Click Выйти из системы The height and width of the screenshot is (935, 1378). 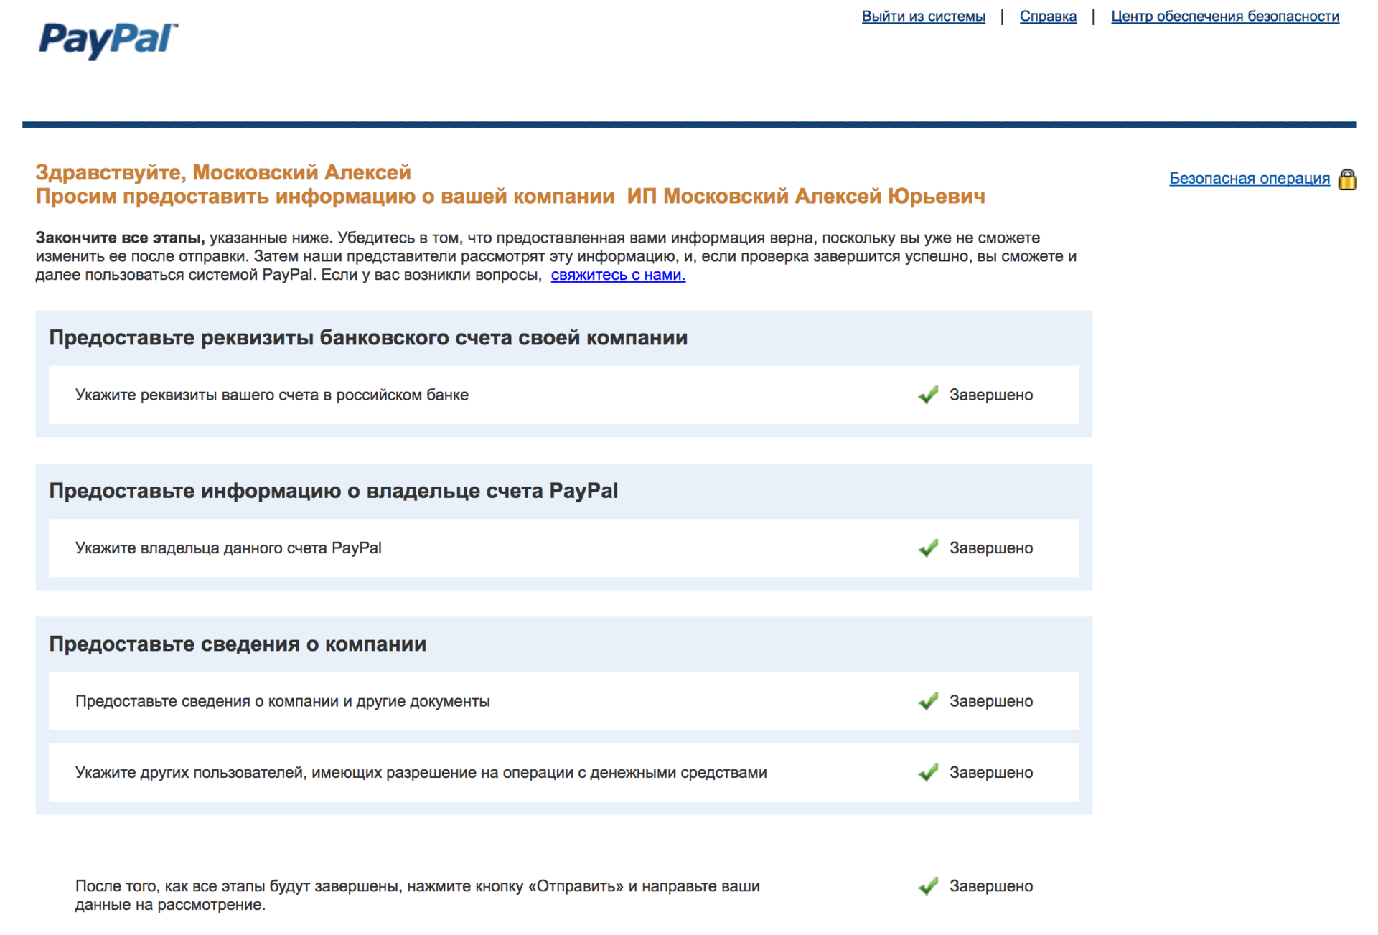(x=923, y=16)
